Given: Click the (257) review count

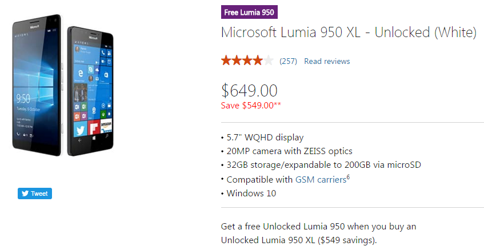Looking at the screenshot, I should [288, 61].
